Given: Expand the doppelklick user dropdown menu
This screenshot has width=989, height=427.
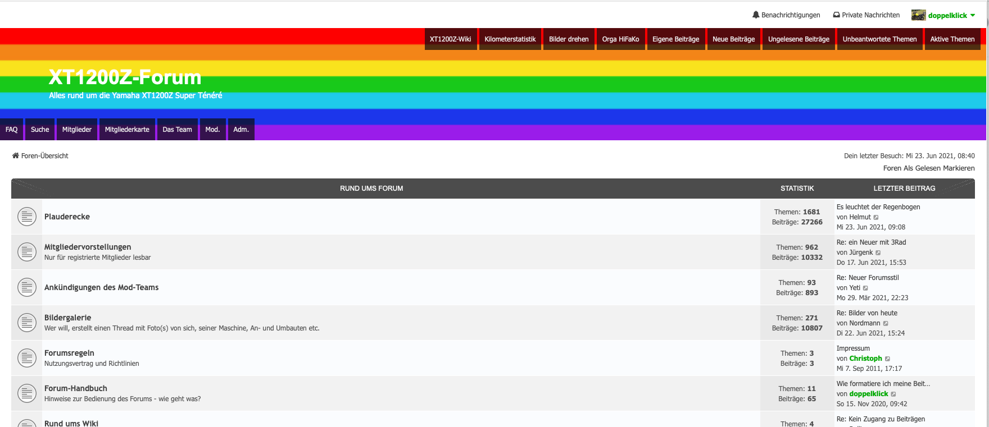Looking at the screenshot, I should point(973,15).
